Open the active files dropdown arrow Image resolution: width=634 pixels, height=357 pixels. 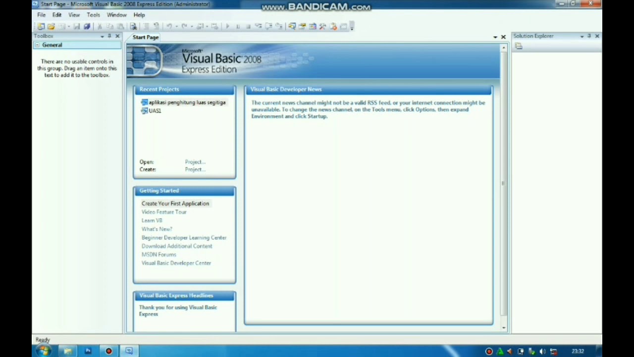(495, 37)
